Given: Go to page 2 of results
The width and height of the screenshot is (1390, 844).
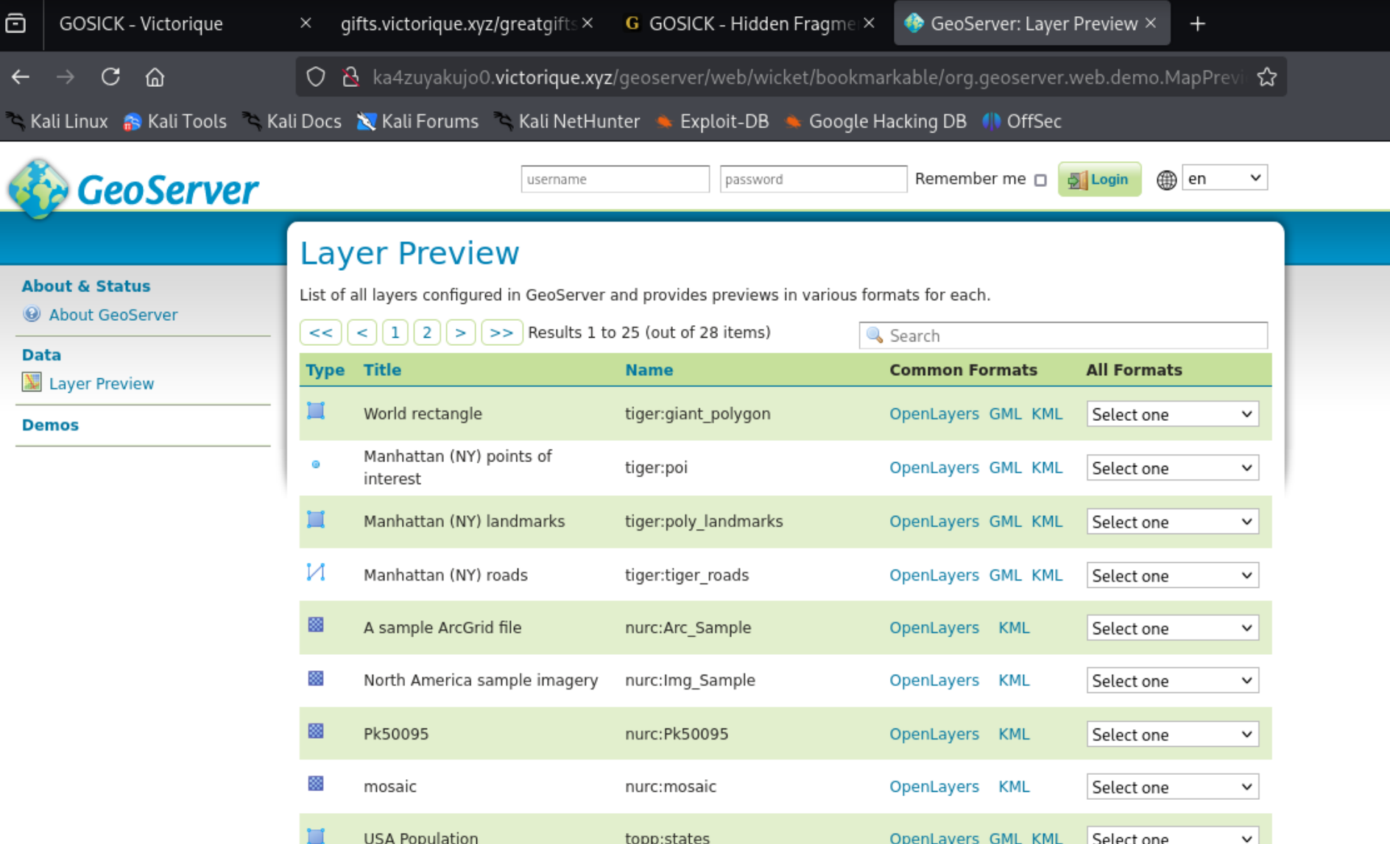Looking at the screenshot, I should [x=427, y=333].
